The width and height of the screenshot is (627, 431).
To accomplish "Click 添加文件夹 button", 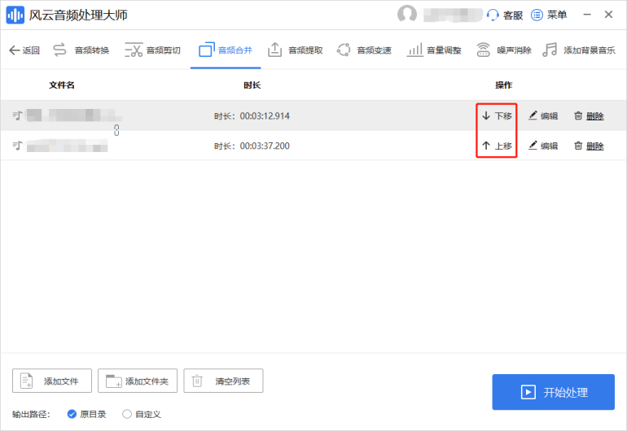I will 138,381.
